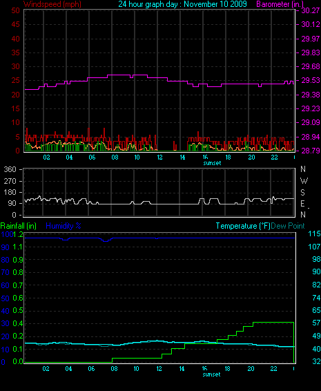This screenshot has height=391, width=321.
Task: Click the "sunset" label under the windspeed graph
Action: coord(212,163)
